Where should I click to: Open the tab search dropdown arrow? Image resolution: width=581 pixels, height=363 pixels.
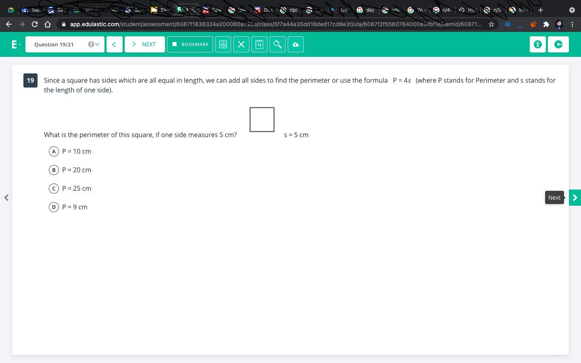pyautogui.click(x=572, y=10)
